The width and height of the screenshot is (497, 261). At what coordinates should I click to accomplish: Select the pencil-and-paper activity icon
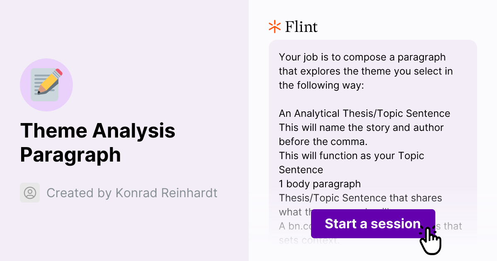[46, 85]
